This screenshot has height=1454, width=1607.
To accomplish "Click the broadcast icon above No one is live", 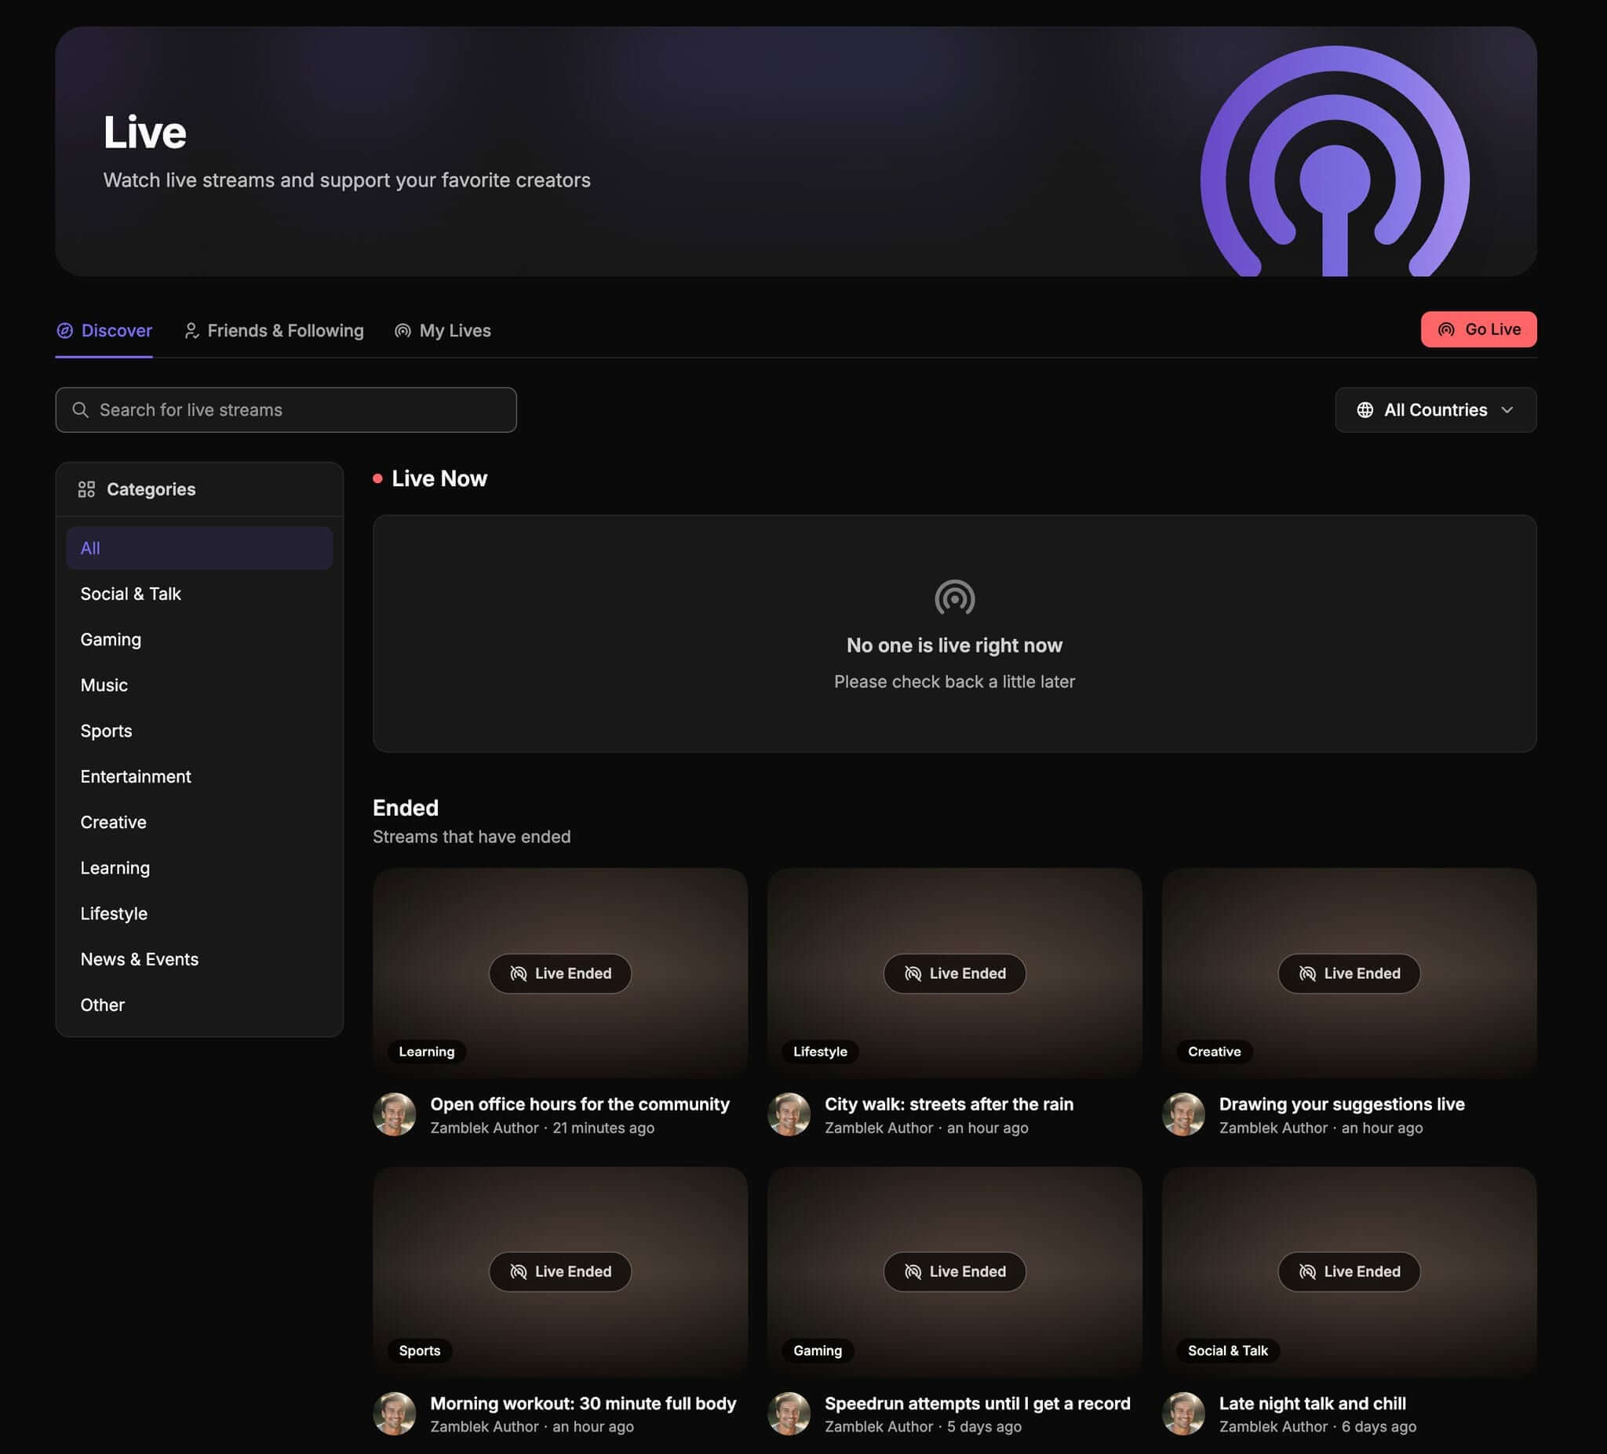I will coord(954,598).
